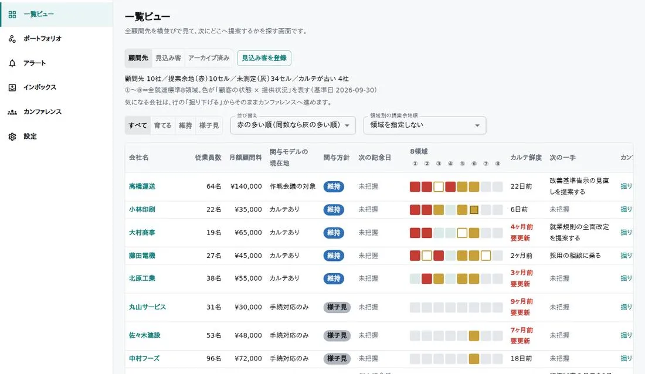This screenshot has width=645, height=374.
Task: Open company 大村商事
Action: 142,233
